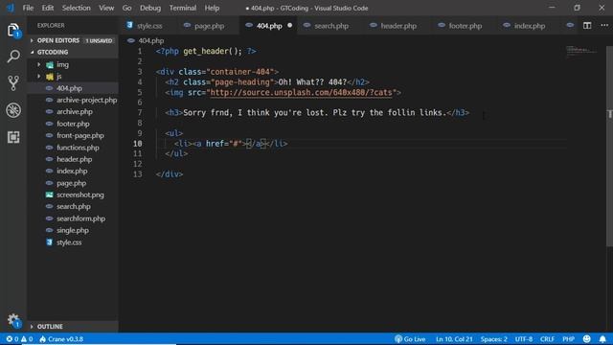
Task: Expand the img folder arrow
Action: (38, 64)
